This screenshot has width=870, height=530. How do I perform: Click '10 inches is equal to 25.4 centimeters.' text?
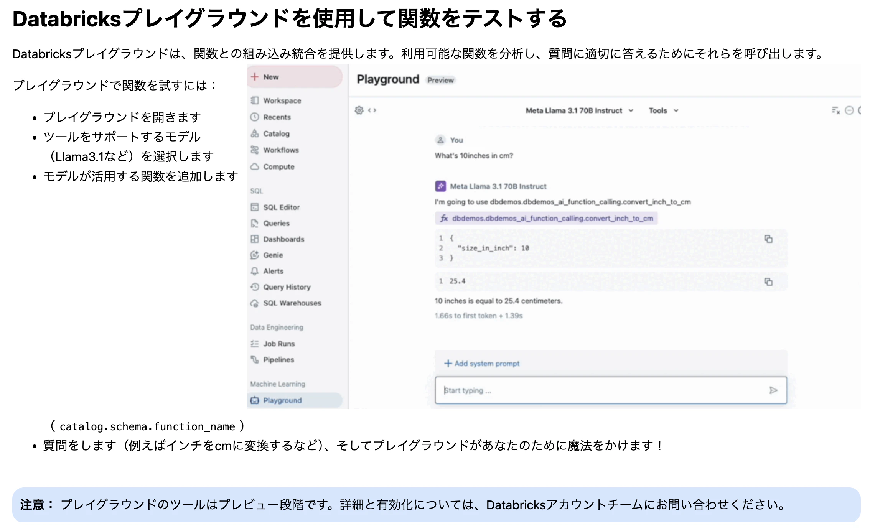point(498,301)
